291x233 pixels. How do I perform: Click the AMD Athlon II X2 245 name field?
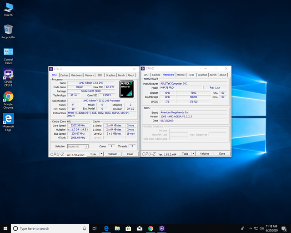click(91, 83)
